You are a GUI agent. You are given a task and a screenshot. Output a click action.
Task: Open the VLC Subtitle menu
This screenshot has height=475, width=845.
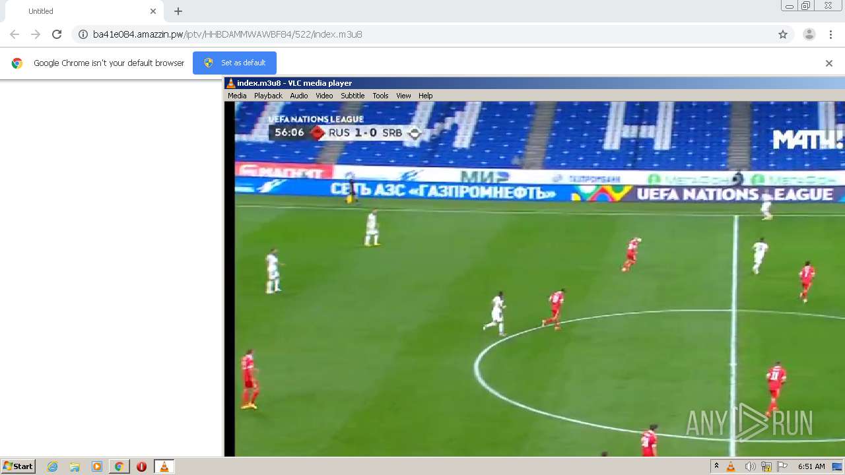(x=353, y=96)
